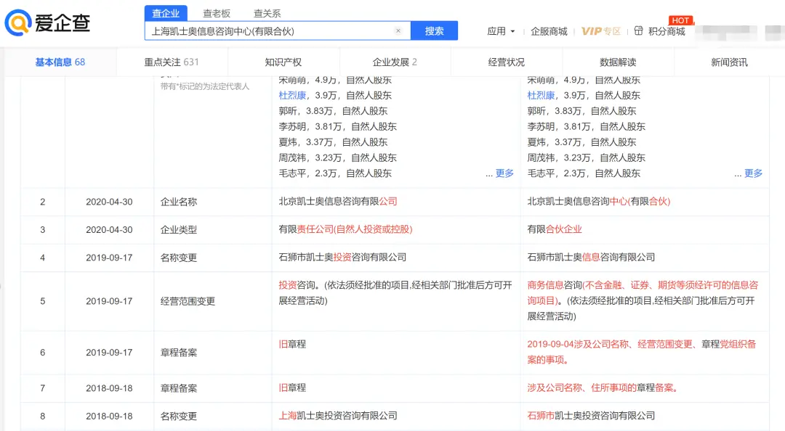Select the 查企业 search tab

pos(166,14)
